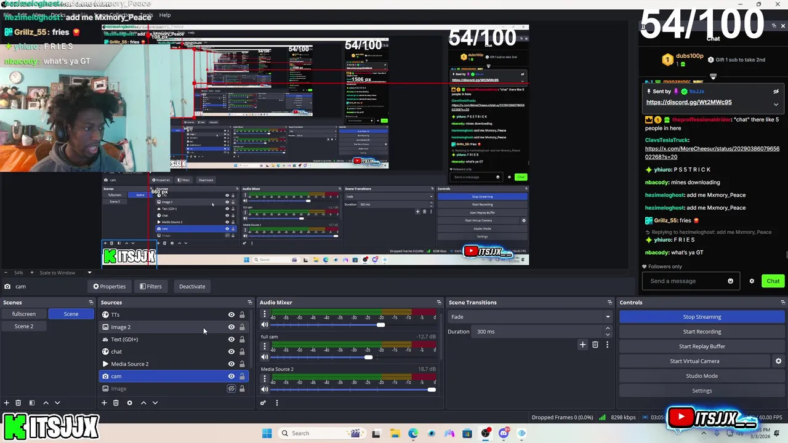The width and height of the screenshot is (788, 443).
Task: Enable Studio Mode
Action: (x=702, y=376)
